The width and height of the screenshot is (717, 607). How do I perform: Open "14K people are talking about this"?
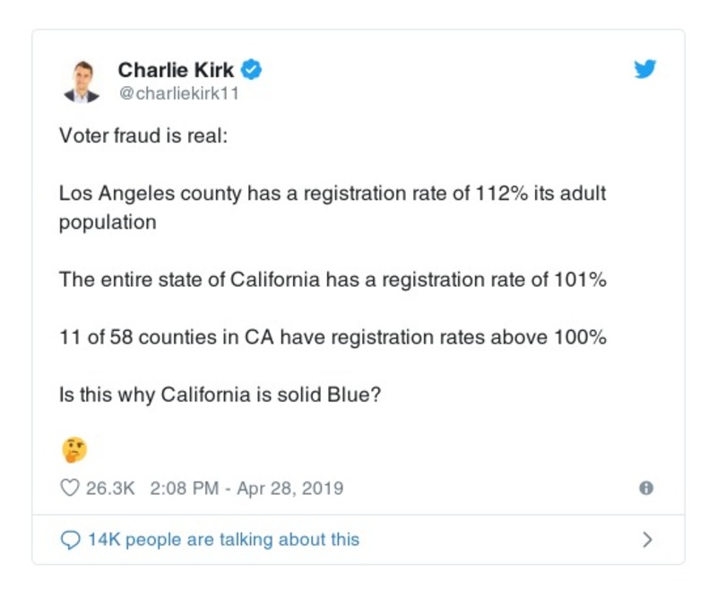click(x=223, y=540)
